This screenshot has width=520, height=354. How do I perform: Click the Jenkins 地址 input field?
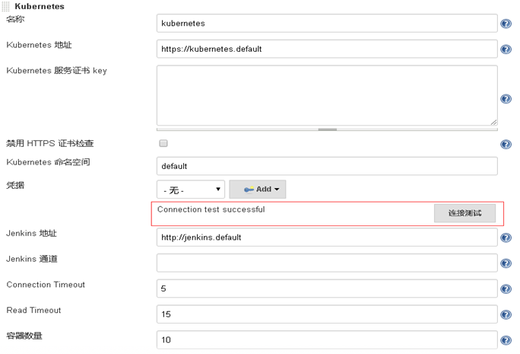[x=327, y=237]
